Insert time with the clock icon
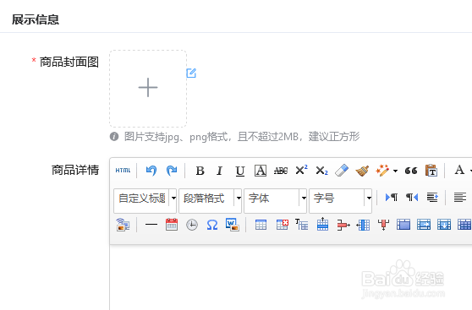The width and height of the screenshot is (472, 310). click(x=192, y=225)
